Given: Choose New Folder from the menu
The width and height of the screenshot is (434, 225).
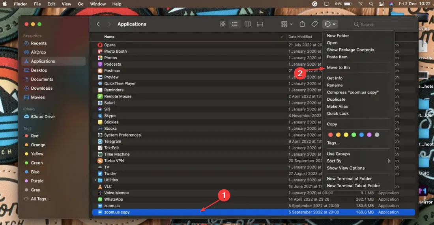Looking at the screenshot, I should (338, 36).
